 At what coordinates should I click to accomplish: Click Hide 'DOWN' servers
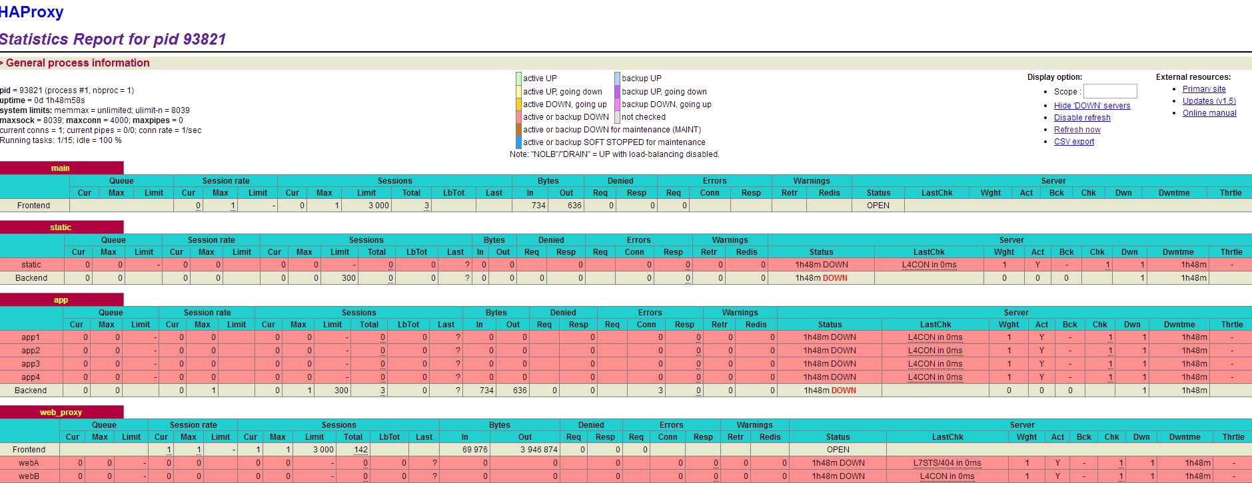point(1092,106)
